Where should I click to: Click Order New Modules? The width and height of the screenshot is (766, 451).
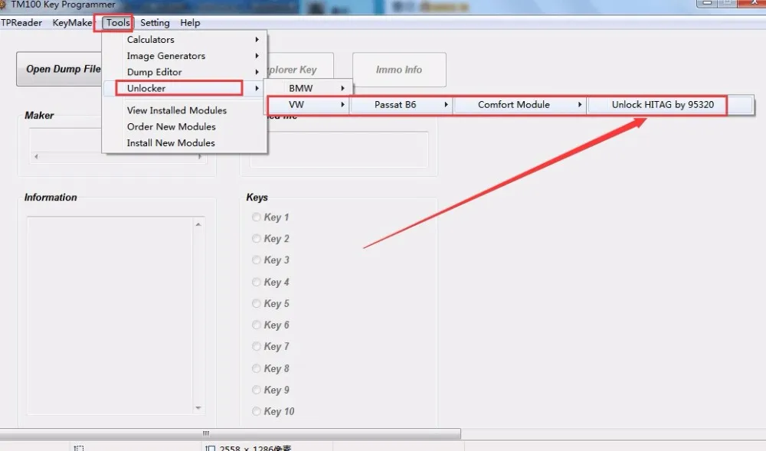click(x=184, y=126)
